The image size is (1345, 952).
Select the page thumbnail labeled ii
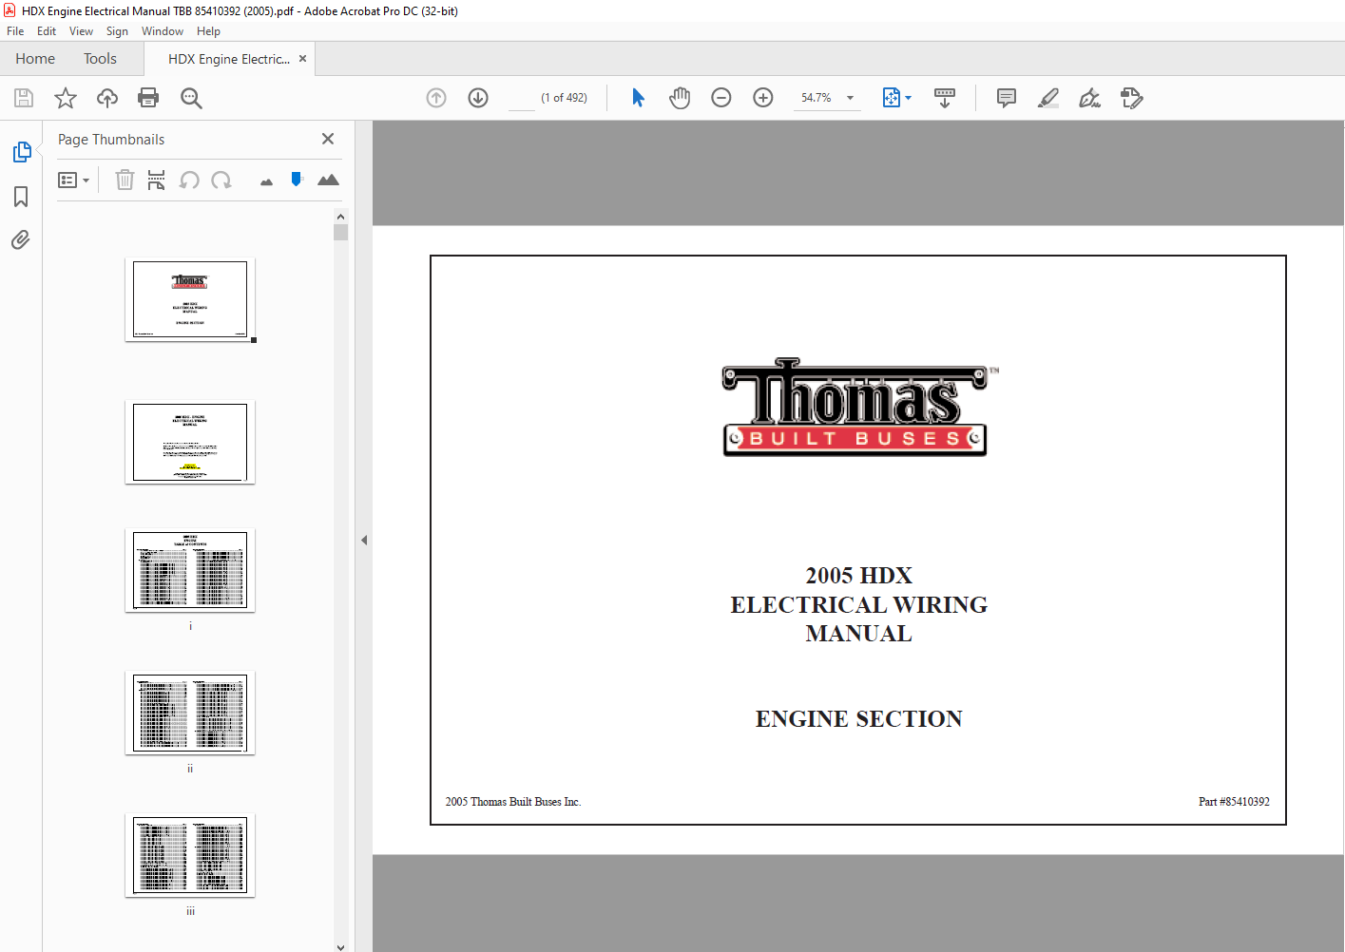tap(190, 713)
